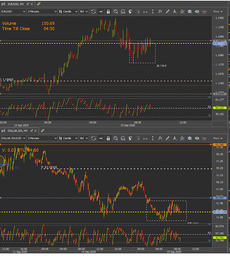Open Candle type dropdown on DOLLAR.IDX chart
This screenshot has width=230, height=258.
tap(68, 138)
